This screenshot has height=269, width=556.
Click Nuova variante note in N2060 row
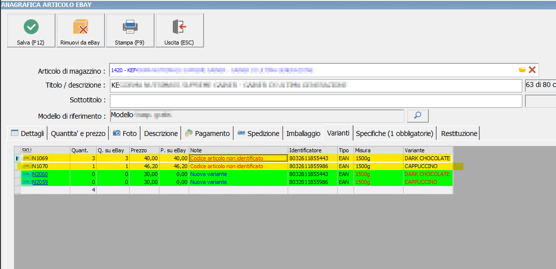tap(238, 174)
